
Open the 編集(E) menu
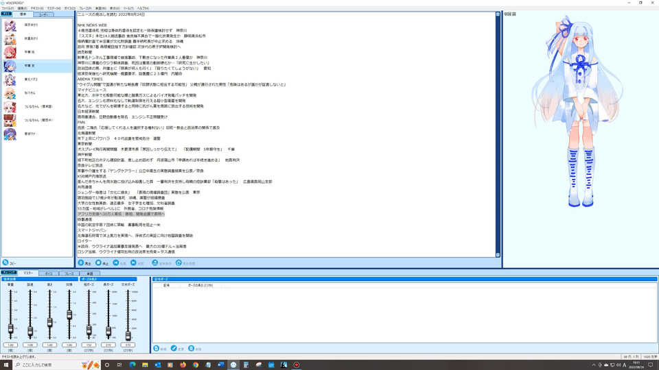coord(22,8)
